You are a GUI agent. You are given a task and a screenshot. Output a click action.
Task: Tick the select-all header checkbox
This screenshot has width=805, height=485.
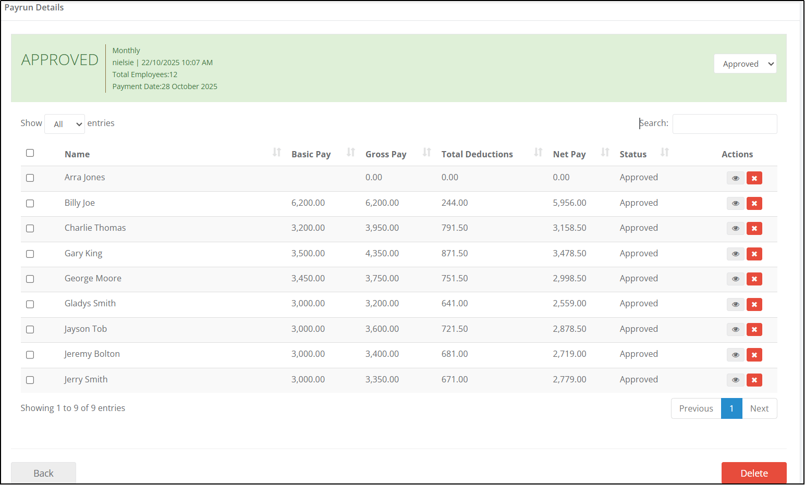coord(30,153)
